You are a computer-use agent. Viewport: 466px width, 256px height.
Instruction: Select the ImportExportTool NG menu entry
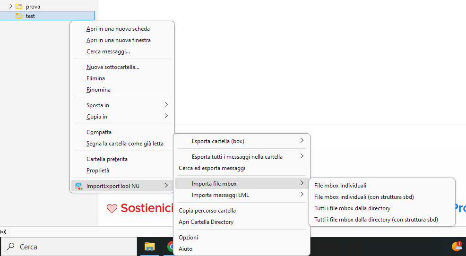pyautogui.click(x=122, y=186)
